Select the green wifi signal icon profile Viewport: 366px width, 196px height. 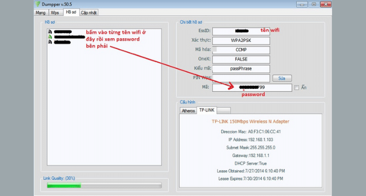click(50, 37)
